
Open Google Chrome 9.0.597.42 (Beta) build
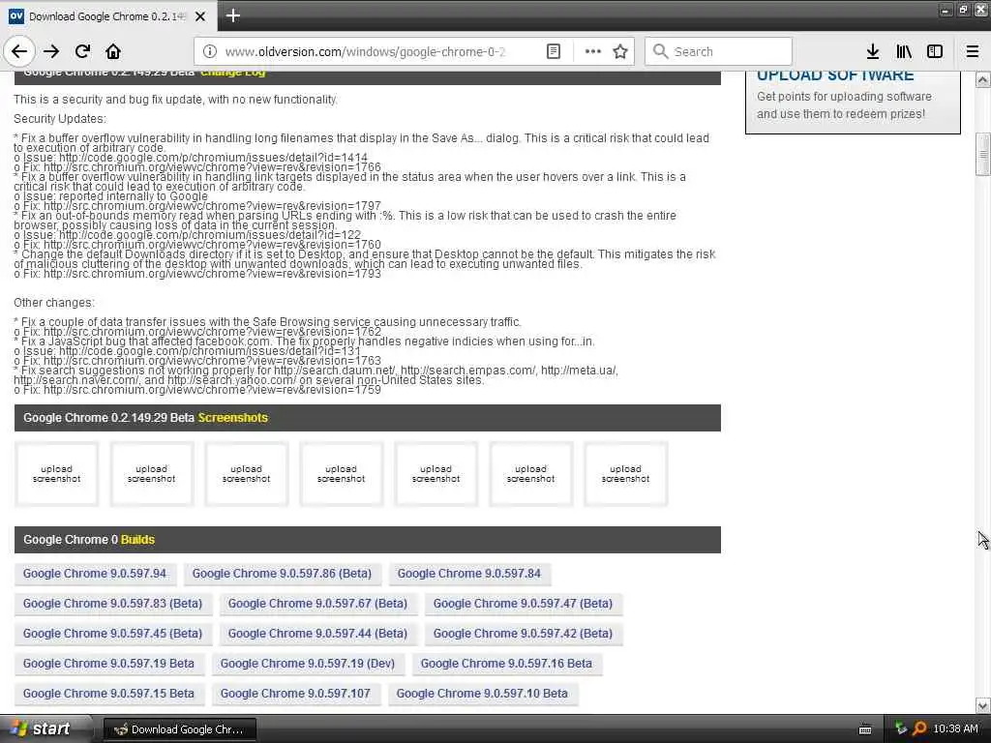pyautogui.click(x=523, y=633)
